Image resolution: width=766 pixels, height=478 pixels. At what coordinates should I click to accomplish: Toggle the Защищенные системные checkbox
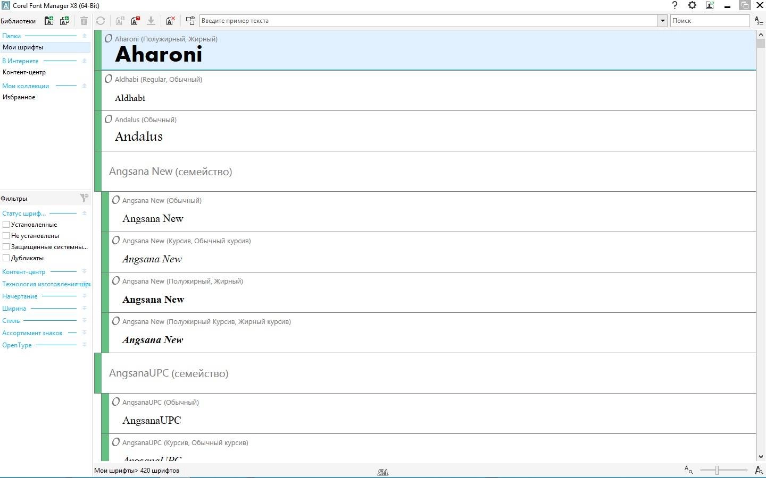pos(6,246)
